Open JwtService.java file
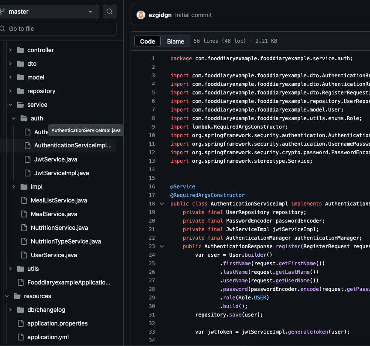Image resolution: width=370 pixels, height=346 pixels. pyautogui.click(x=56, y=159)
